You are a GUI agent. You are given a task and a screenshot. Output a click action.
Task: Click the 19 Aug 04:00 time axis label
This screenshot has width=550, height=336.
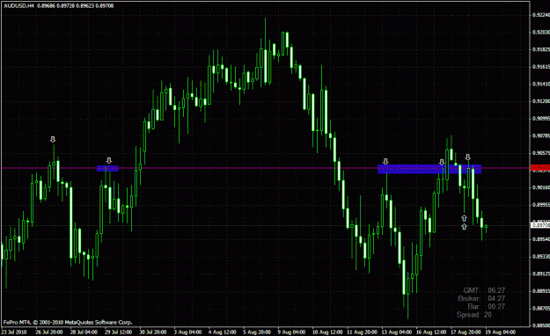[x=501, y=332]
